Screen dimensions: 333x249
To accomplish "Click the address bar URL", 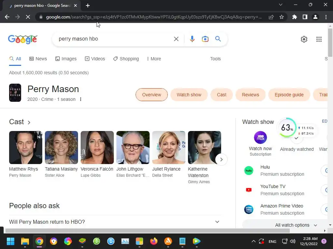I will tap(154, 17).
